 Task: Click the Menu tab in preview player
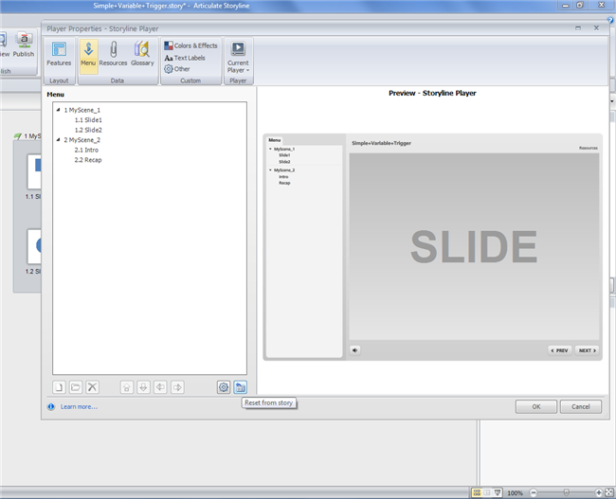[x=275, y=140]
